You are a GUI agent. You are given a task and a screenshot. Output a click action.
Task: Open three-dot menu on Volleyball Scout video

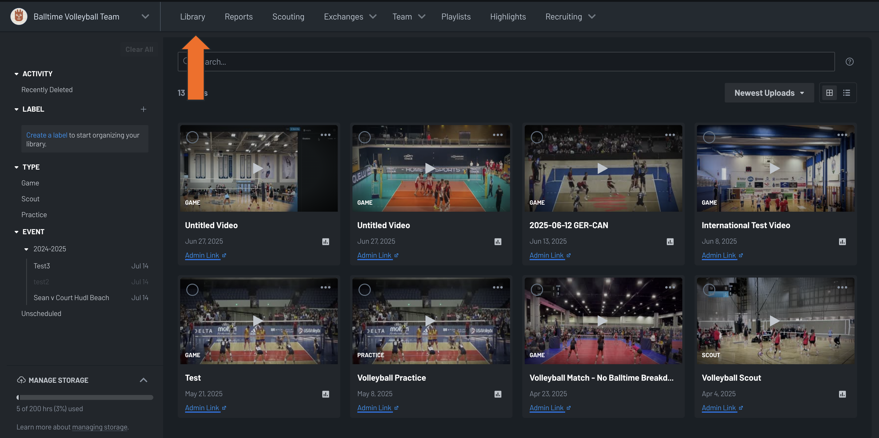click(842, 287)
